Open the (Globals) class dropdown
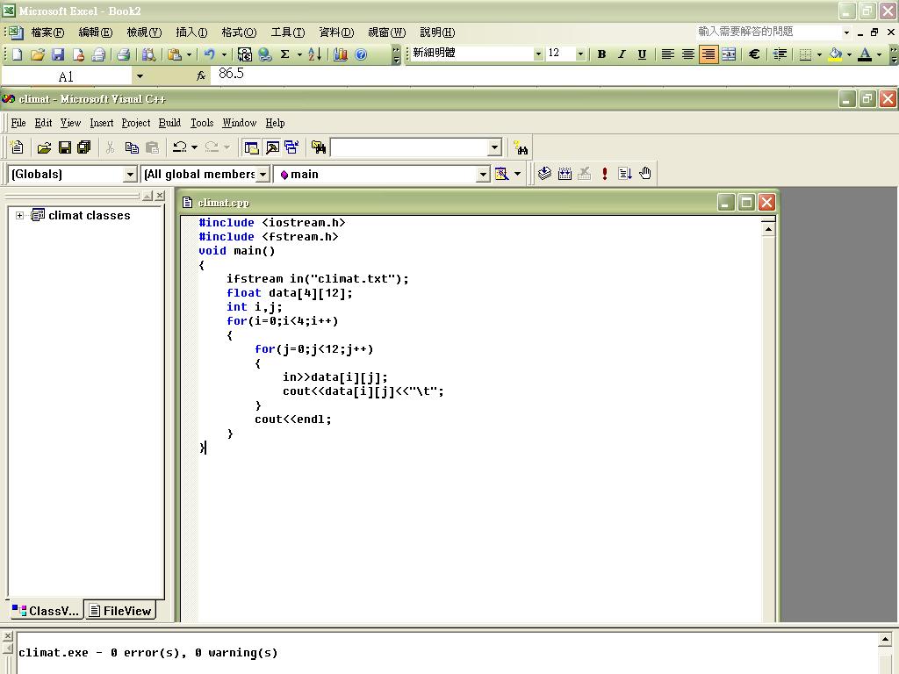Image resolution: width=899 pixels, height=674 pixels. tap(130, 175)
